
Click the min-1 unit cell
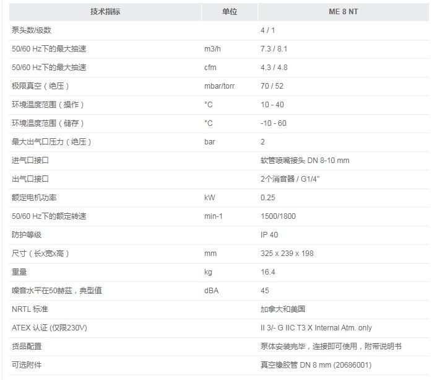[213, 216]
